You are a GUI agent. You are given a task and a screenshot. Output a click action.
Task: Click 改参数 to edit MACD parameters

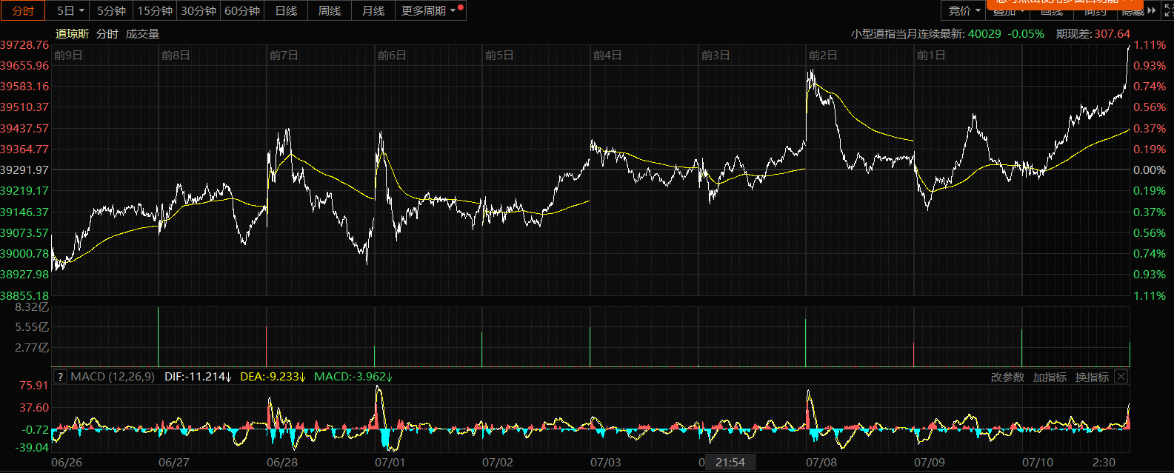[x=1007, y=378]
